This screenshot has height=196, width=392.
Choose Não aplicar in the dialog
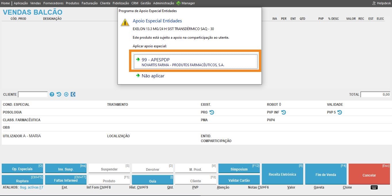click(153, 76)
